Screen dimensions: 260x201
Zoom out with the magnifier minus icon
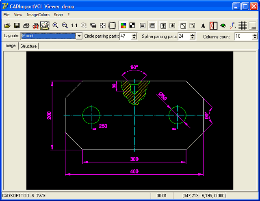[65, 26]
